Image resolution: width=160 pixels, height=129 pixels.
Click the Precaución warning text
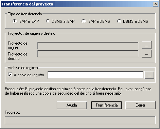point(78,91)
